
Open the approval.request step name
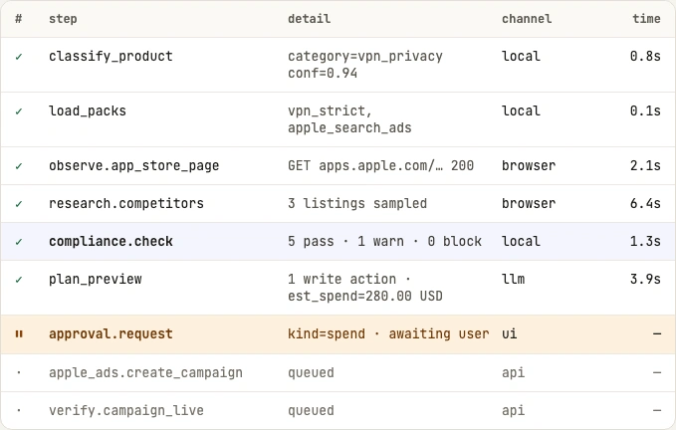(x=111, y=333)
